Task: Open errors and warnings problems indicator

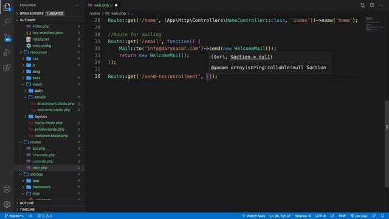Action: pyautogui.click(x=45, y=216)
